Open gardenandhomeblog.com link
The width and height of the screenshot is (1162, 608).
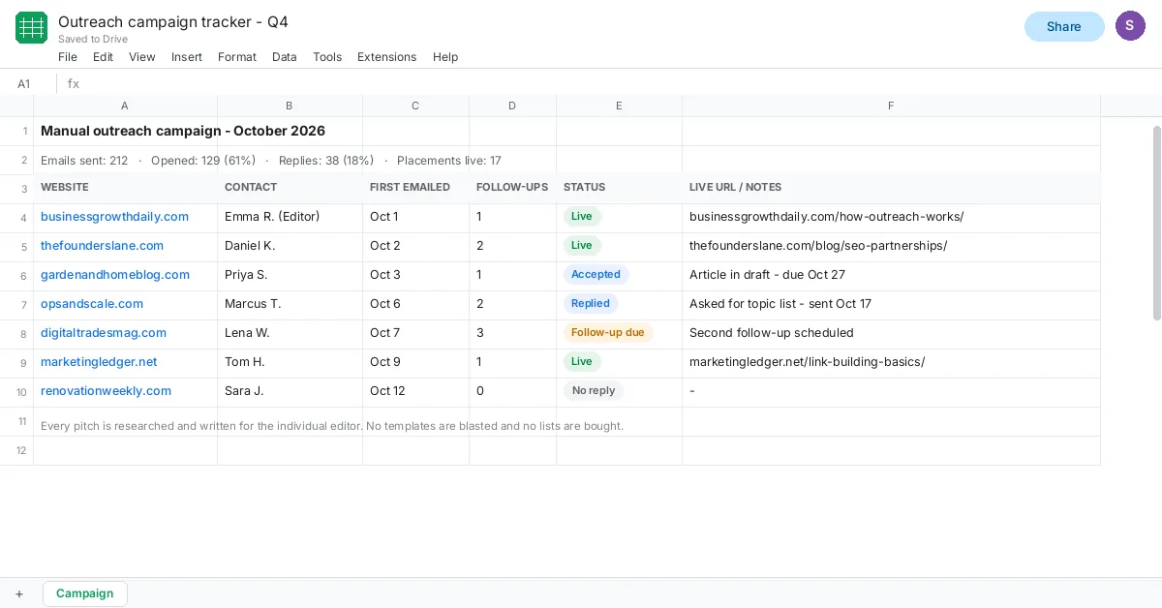pos(115,275)
